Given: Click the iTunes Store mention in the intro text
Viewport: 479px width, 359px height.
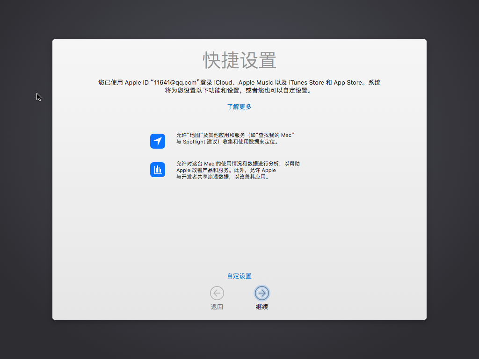Looking at the screenshot, I should click(x=307, y=82).
